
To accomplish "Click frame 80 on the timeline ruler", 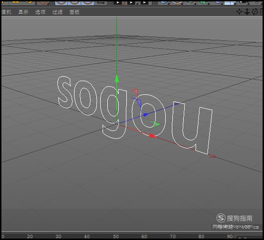I will click(x=201, y=236).
